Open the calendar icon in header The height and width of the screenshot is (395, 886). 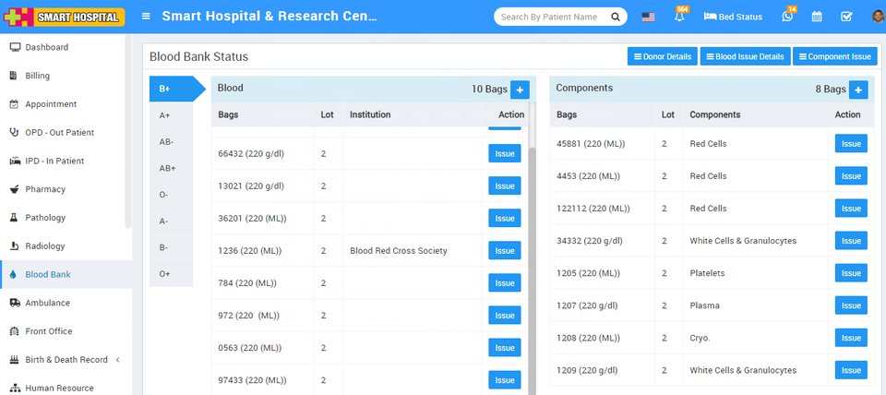(x=817, y=17)
